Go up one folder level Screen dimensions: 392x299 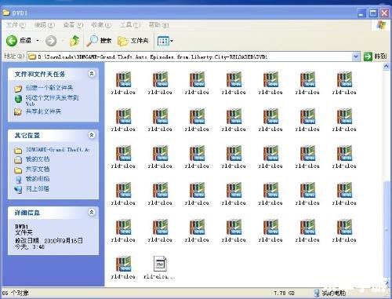(x=74, y=41)
